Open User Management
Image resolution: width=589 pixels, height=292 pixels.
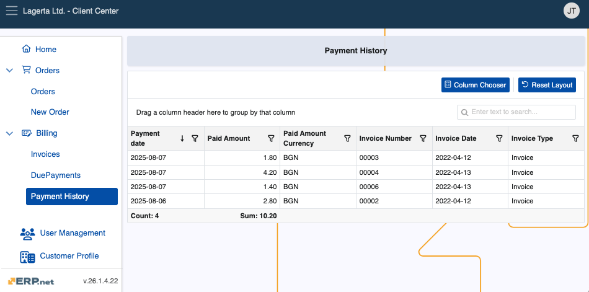pos(73,233)
